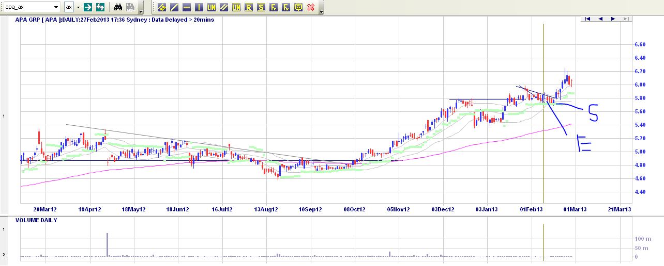
Task: Click the '05Nov12' date axis label
Action: pos(399,209)
